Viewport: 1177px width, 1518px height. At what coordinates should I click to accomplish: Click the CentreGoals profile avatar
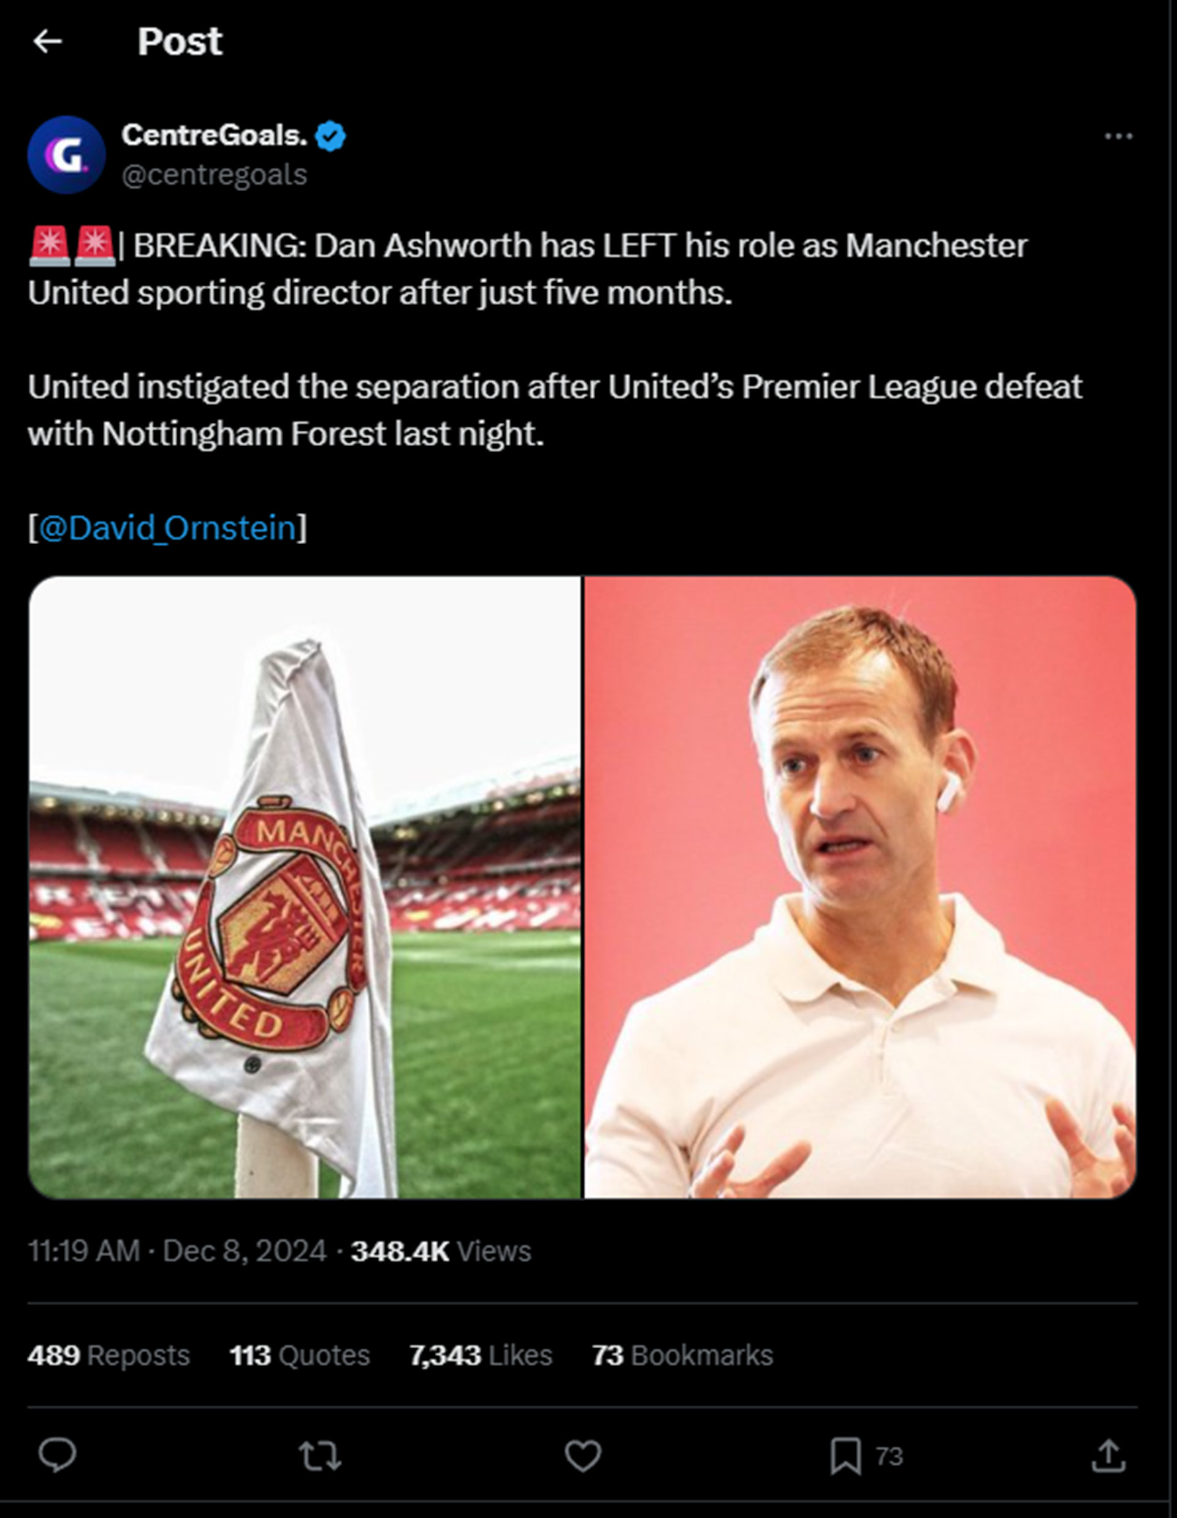point(67,154)
